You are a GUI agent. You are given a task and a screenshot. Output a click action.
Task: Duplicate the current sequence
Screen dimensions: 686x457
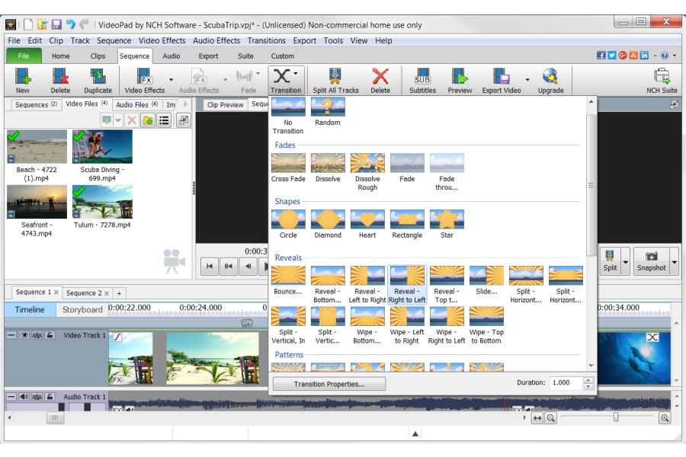coord(98,81)
